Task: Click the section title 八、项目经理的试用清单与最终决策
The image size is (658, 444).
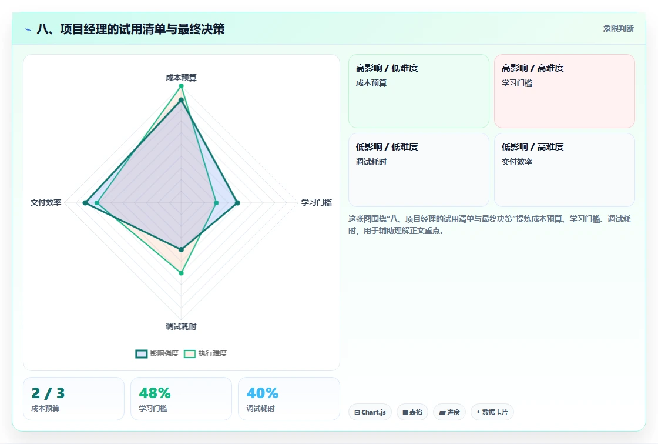Action: 131,29
